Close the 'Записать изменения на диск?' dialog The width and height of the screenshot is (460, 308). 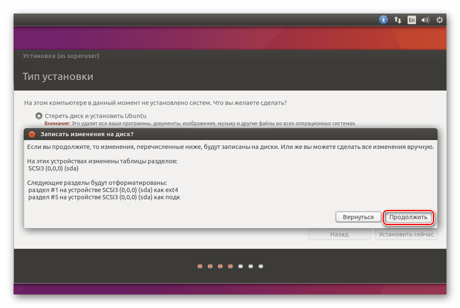tap(32, 135)
